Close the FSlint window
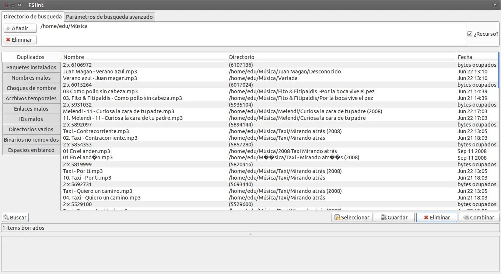501x274 pixels. 6,5
